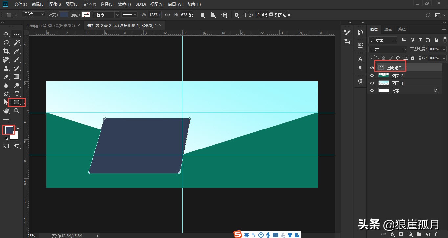The image size is (448, 238).
Task: Hide the 图层 1 layer
Action: point(372,83)
